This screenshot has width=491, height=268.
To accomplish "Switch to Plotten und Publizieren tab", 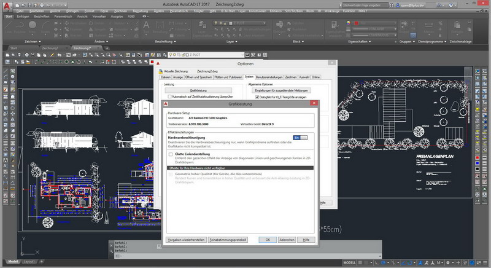I will tap(228, 77).
